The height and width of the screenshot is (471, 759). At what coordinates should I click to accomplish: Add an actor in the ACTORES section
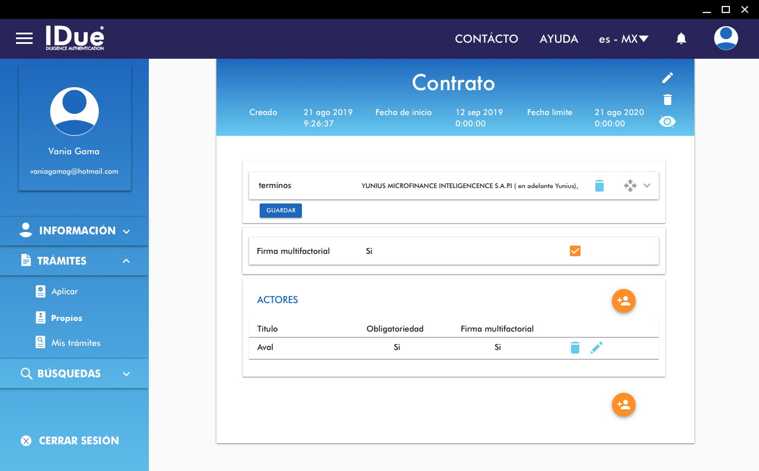(x=623, y=301)
